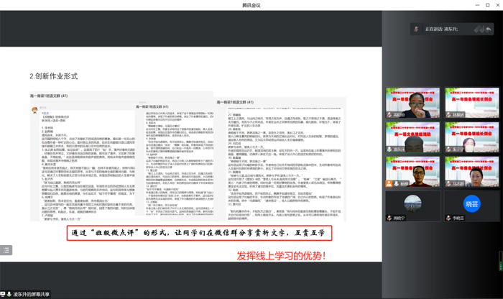
Task: Close the 腾讯会议 window
Action: click(x=498, y=5)
